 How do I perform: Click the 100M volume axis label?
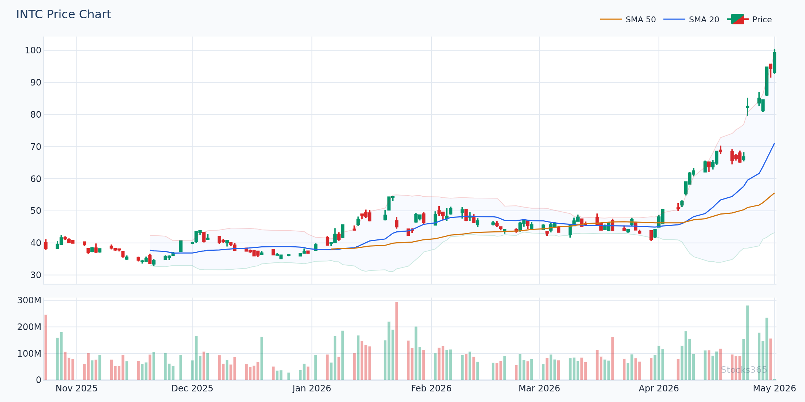point(29,354)
